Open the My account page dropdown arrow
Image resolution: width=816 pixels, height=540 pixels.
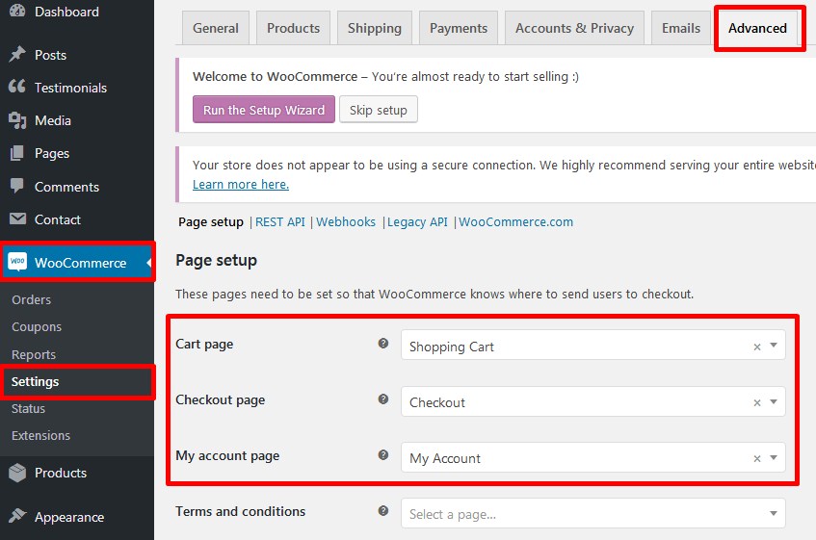click(x=774, y=457)
